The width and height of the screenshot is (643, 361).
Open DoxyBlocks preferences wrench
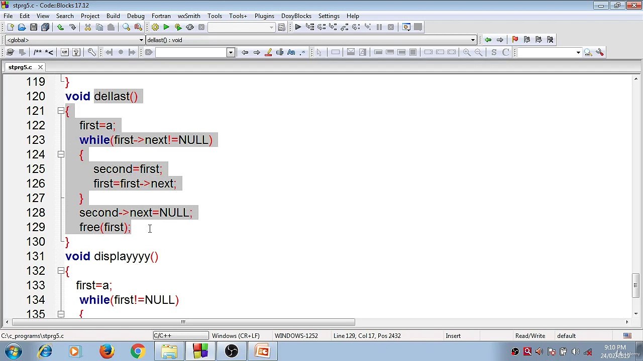pos(91,52)
